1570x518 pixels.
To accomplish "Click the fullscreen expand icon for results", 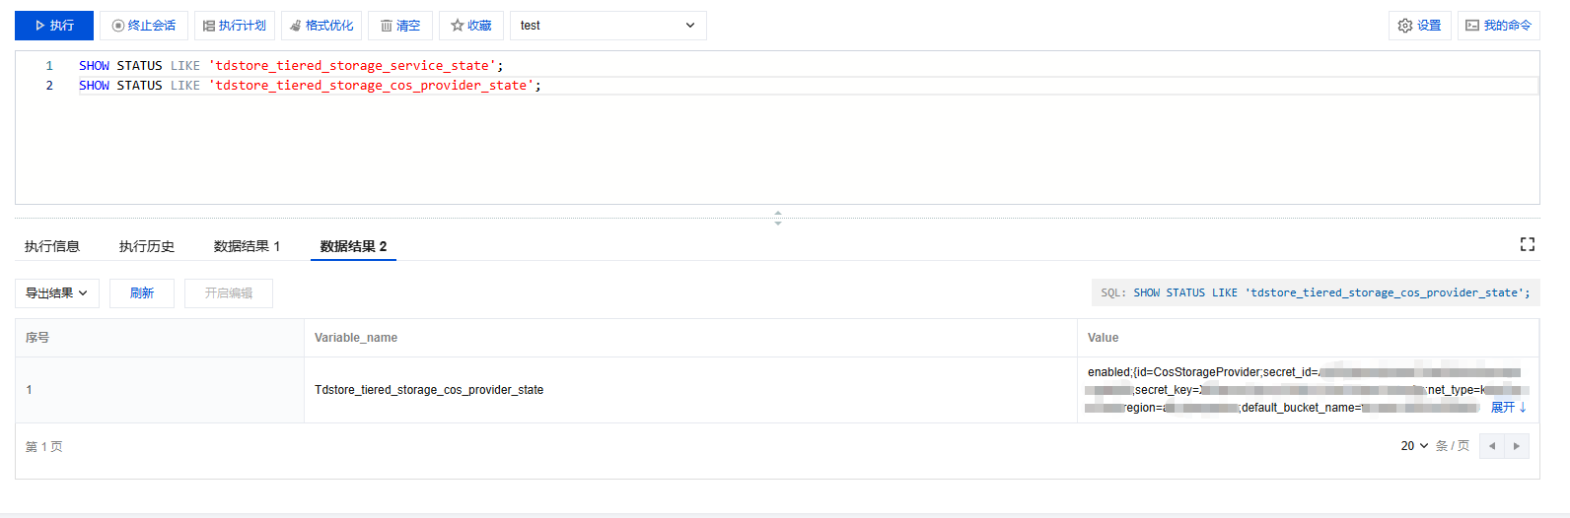I will (x=1528, y=244).
